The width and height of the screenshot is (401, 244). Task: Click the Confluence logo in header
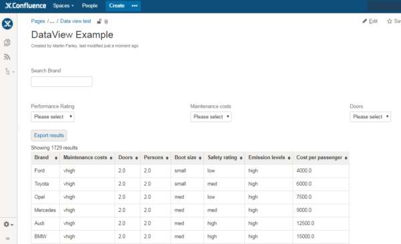tap(25, 5)
